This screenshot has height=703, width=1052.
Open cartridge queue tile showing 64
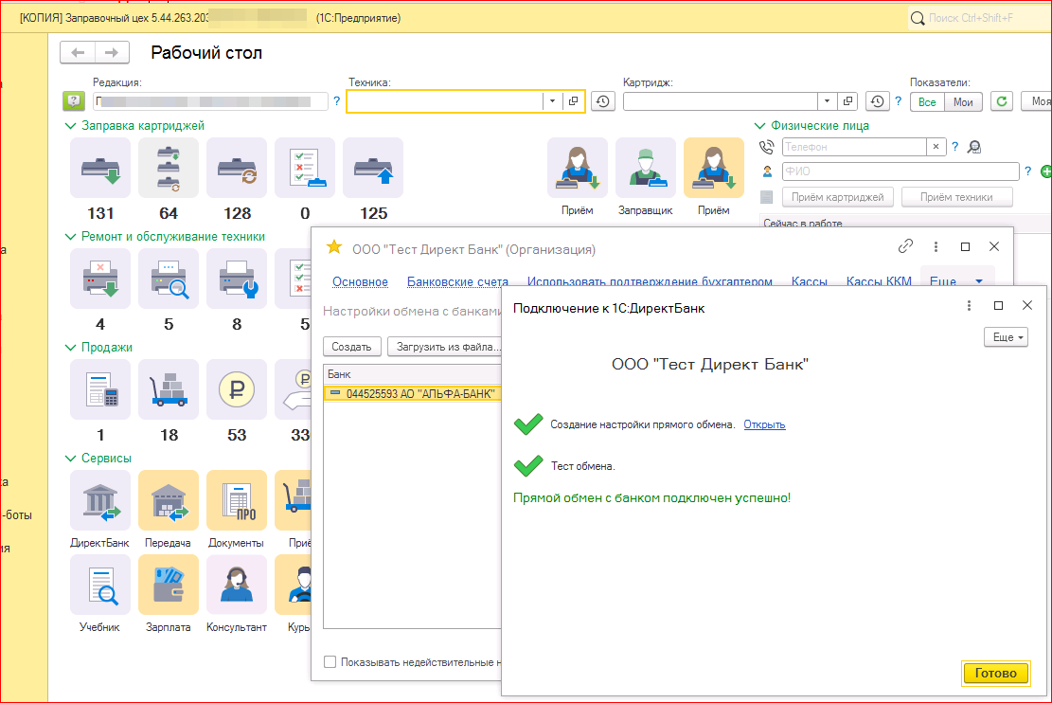point(169,168)
